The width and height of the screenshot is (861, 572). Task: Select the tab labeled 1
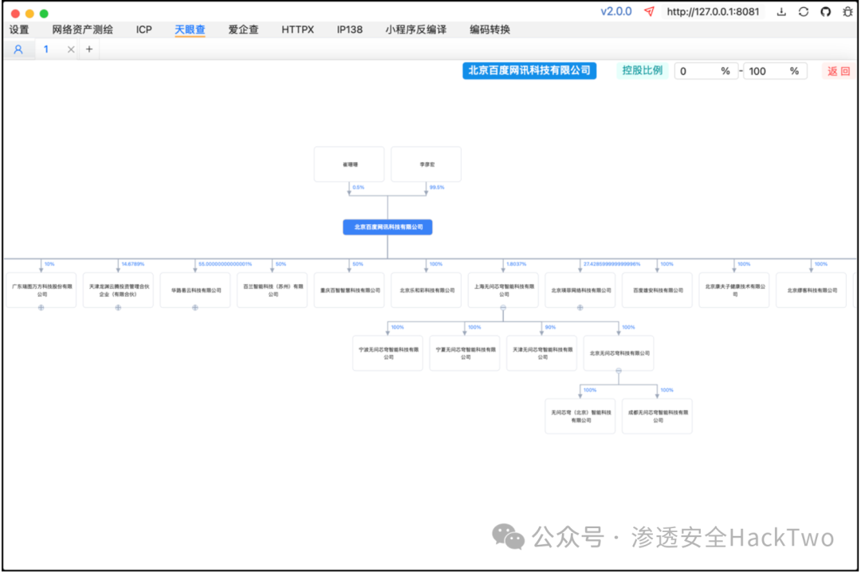46,49
